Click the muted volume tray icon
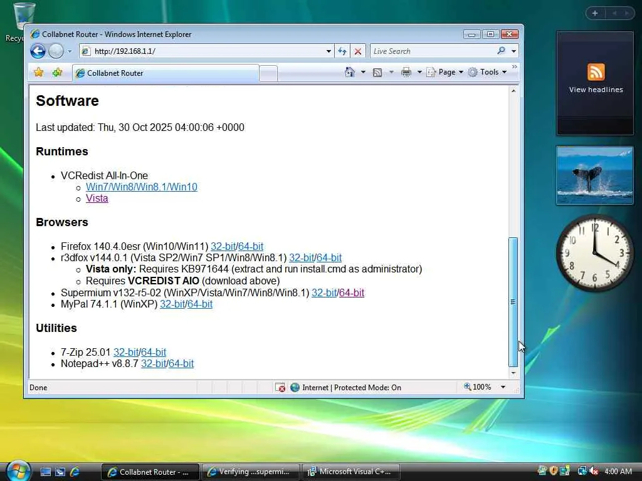642x481 pixels. tap(594, 471)
